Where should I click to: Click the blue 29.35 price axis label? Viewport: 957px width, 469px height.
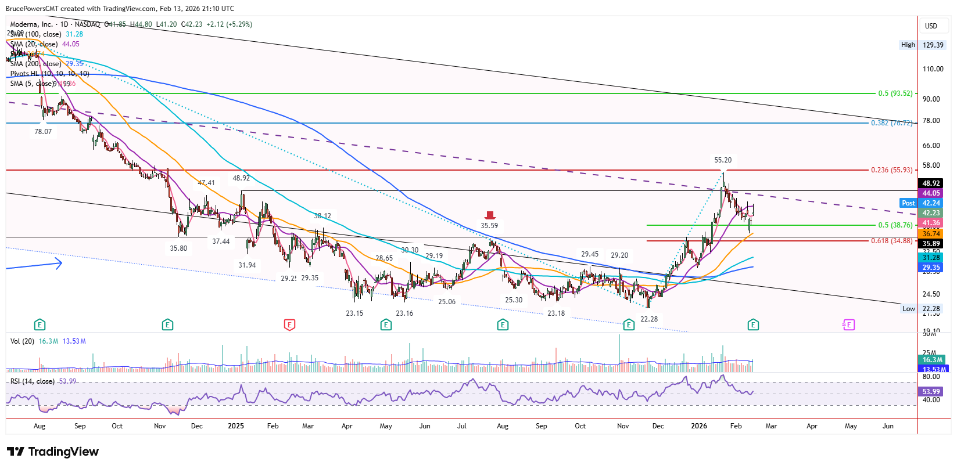pos(931,268)
